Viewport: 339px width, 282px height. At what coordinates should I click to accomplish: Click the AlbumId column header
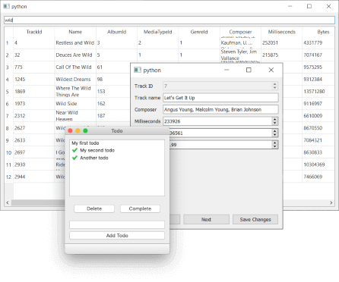pos(116,32)
